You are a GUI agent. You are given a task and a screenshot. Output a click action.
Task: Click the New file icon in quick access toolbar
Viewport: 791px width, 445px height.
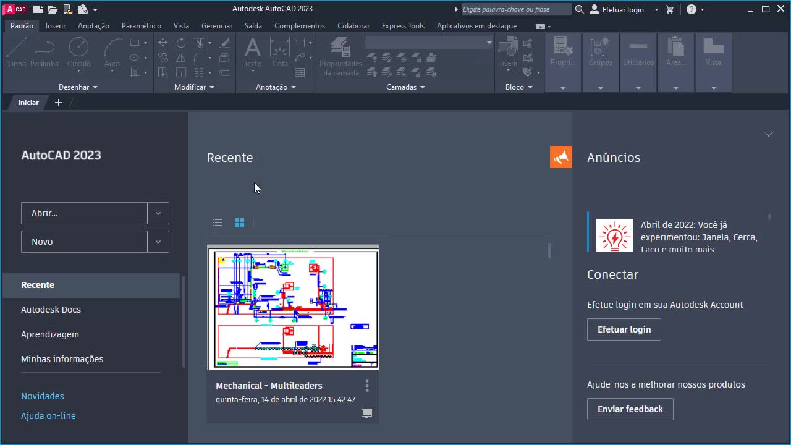click(38, 9)
